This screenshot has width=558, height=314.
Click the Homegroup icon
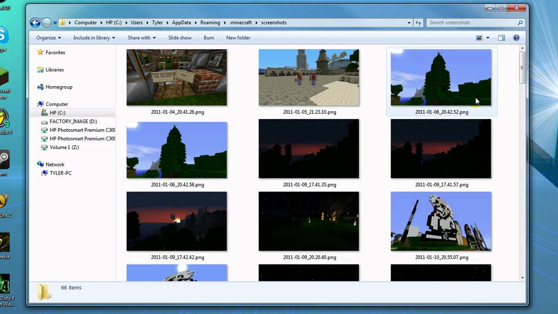[x=40, y=87]
